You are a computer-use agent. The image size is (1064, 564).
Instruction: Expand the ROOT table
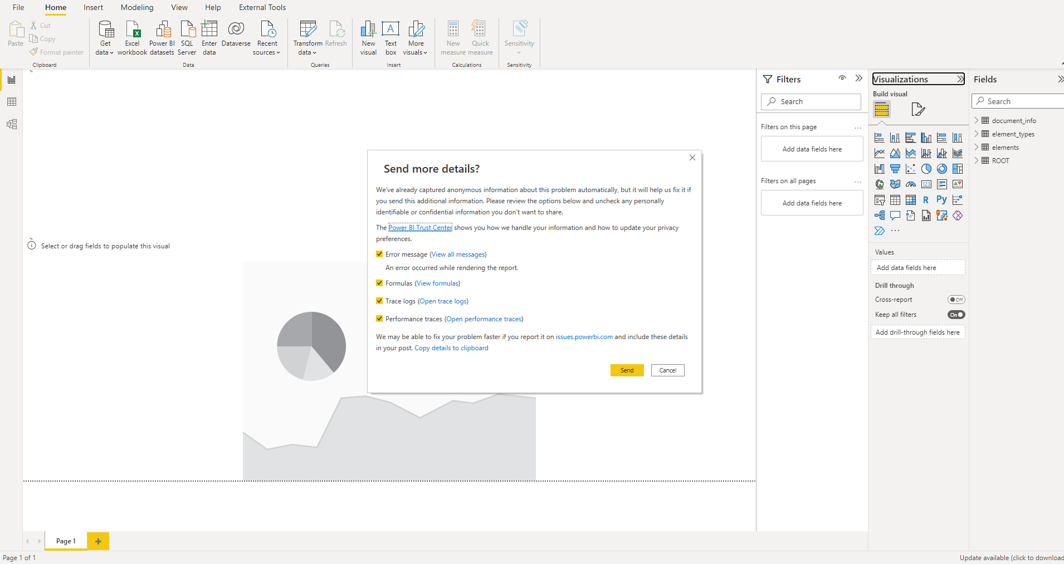click(x=977, y=160)
